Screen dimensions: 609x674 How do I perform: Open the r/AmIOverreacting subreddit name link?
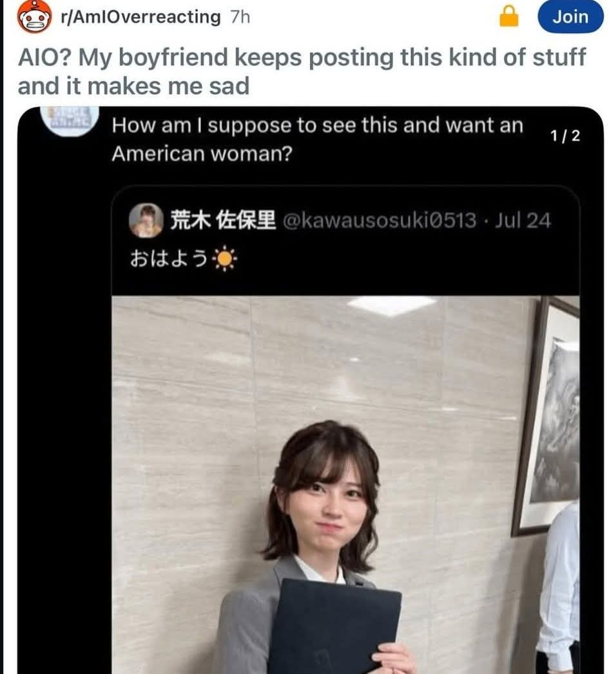[141, 17]
